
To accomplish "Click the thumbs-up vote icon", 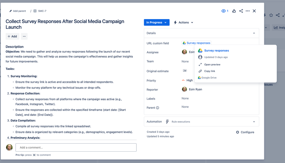I will [x=234, y=11].
